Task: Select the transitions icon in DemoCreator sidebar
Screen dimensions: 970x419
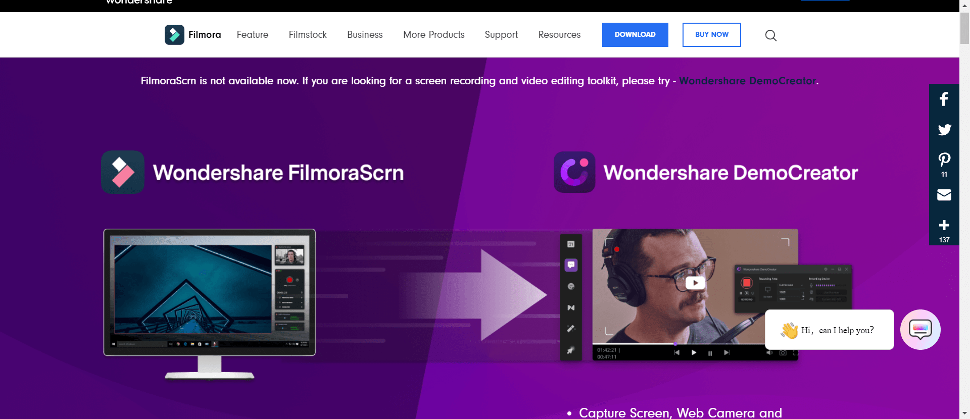Action: [x=571, y=307]
